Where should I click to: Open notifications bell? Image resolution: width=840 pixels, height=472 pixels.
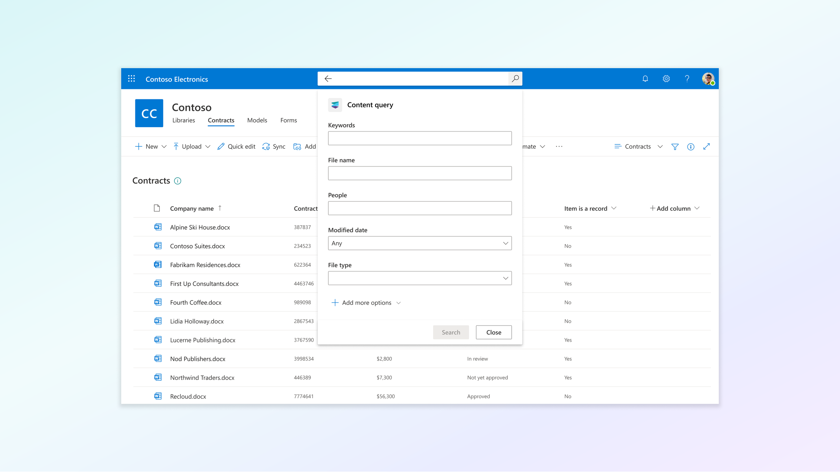click(x=645, y=79)
